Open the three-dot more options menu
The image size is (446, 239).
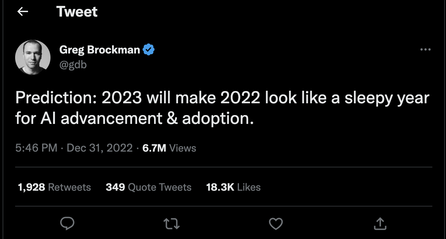point(425,50)
